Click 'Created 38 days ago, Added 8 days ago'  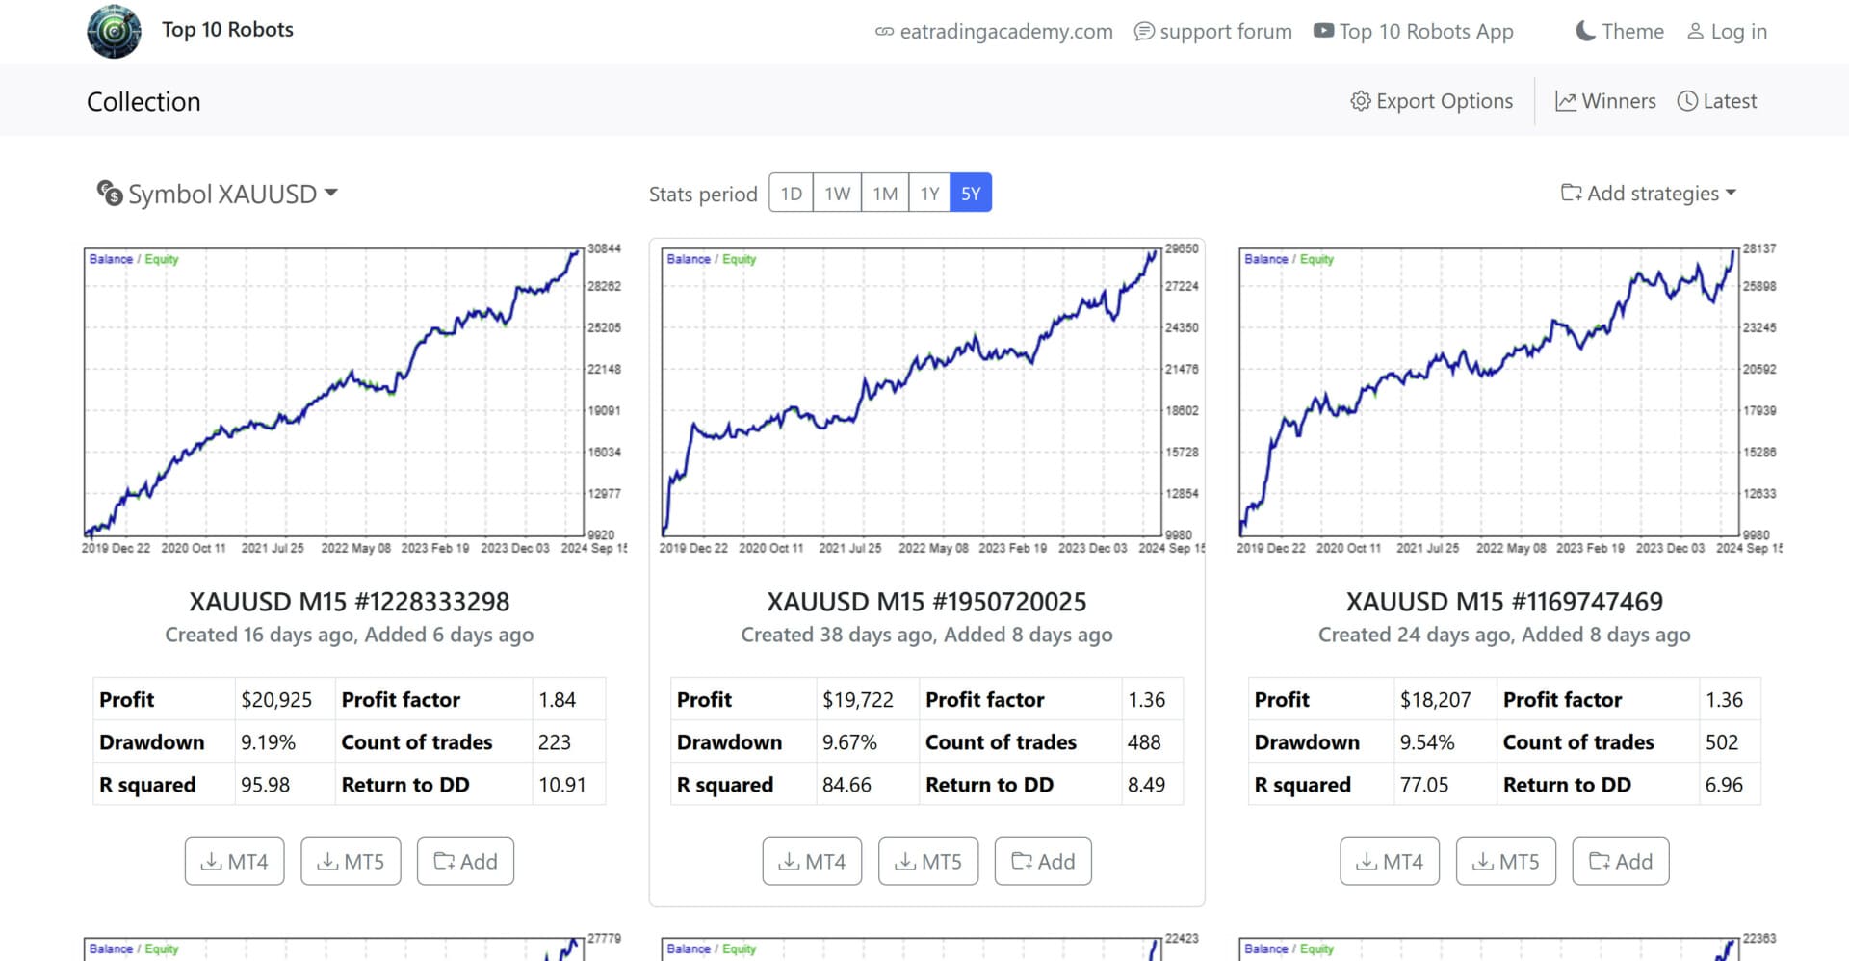[926, 635]
